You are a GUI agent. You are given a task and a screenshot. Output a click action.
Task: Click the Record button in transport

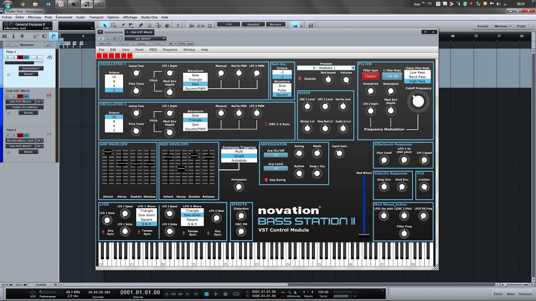point(225,294)
